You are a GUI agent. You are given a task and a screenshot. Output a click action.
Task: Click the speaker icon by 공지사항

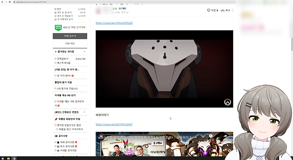[x=56, y=136]
